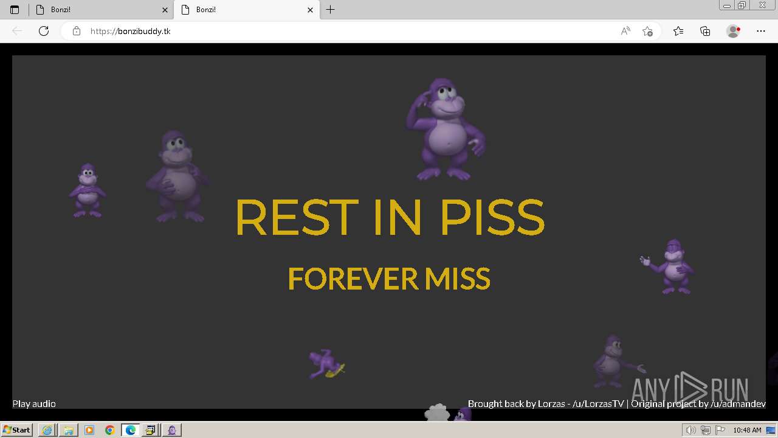View site security lock info
The height and width of the screenshot is (438, 778).
tap(76, 31)
